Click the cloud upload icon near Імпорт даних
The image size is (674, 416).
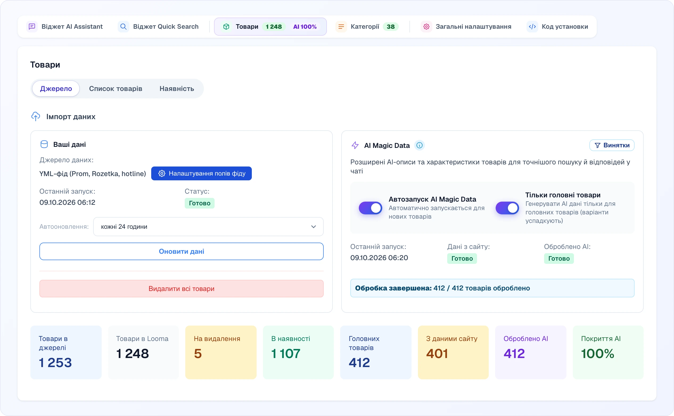[x=35, y=117]
